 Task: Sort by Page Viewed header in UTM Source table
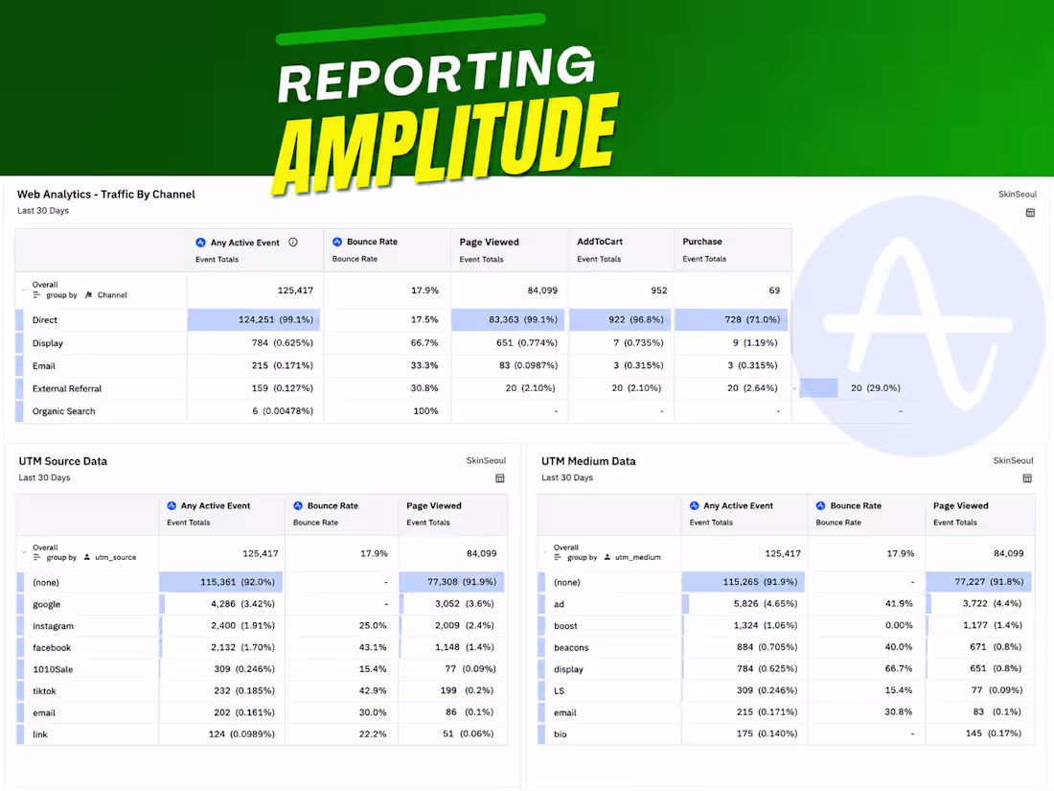click(433, 506)
